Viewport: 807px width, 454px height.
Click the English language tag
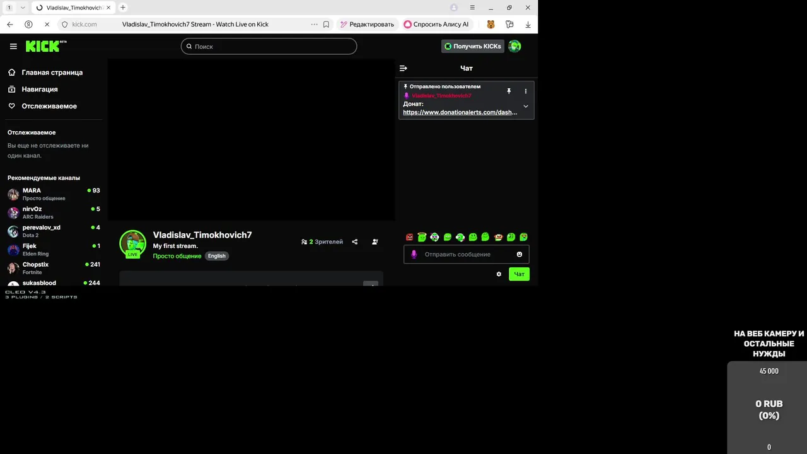(x=217, y=256)
